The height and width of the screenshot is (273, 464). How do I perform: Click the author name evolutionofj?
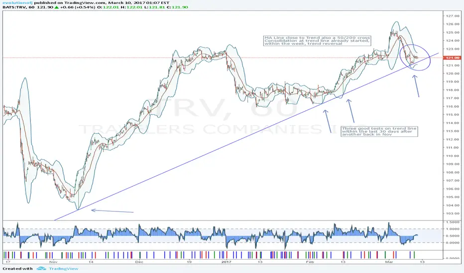[x=17, y=2]
